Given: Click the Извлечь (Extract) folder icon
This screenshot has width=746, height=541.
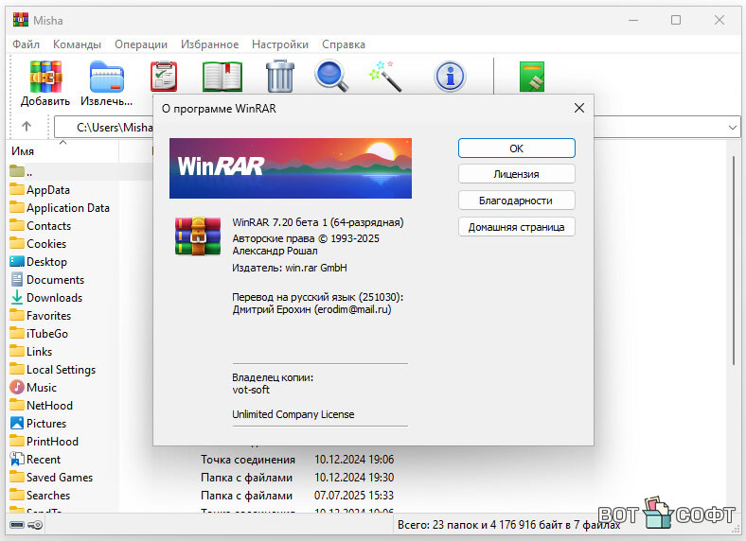Looking at the screenshot, I should (x=106, y=77).
